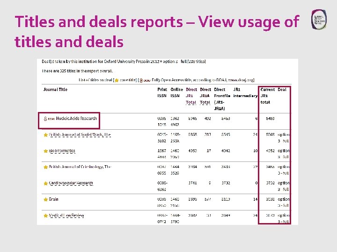The width and height of the screenshot is (337, 252).
Task: Open British Journal of Criminology link
Action: tap(80, 167)
